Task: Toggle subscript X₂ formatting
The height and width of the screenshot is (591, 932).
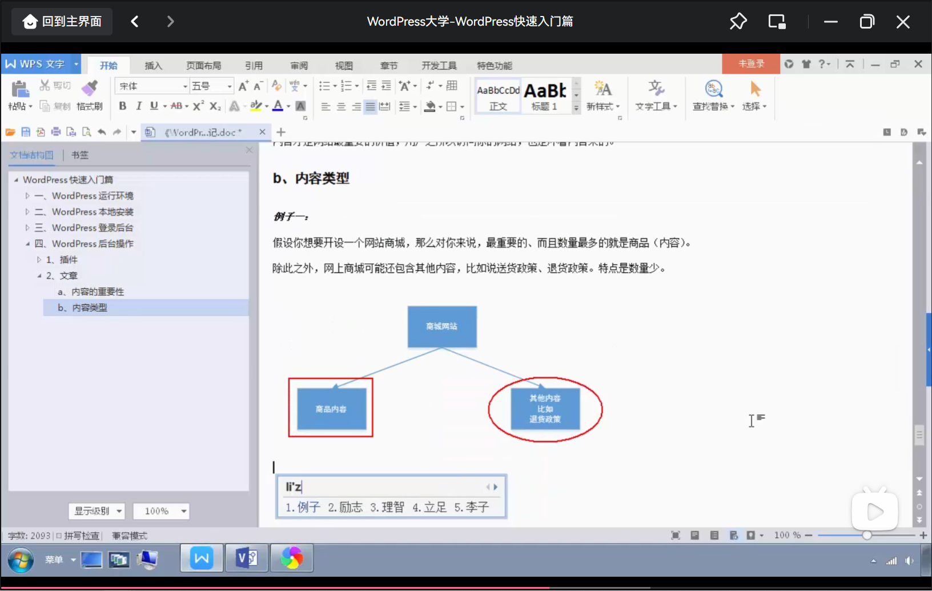Action: (x=215, y=106)
